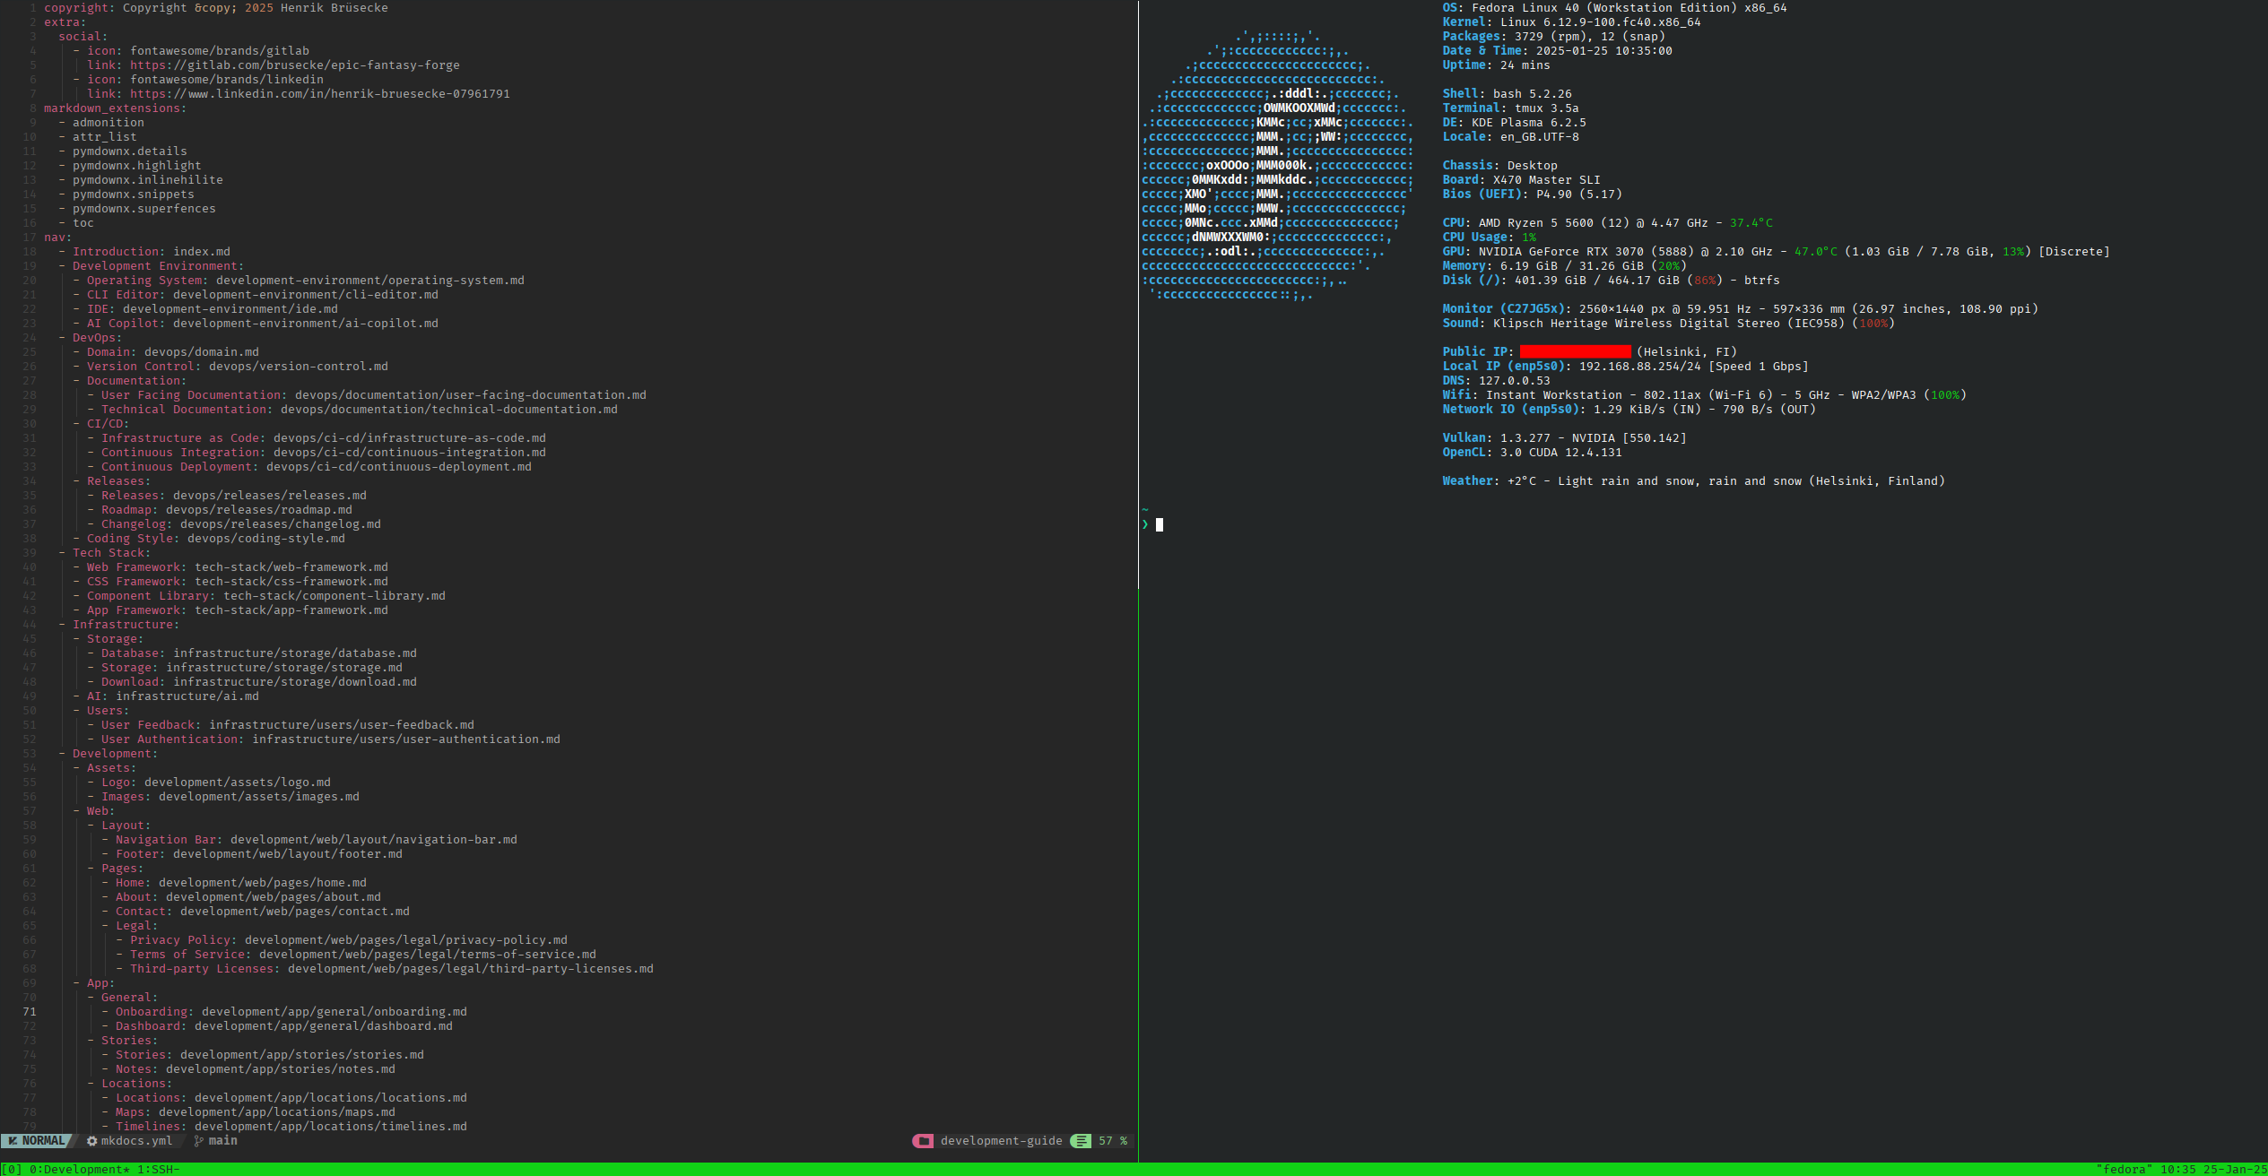Screen dimensions: 2268x1176
Task: Click the DE: KDE Plasma 6.2.5 line
Action: click(x=1514, y=123)
